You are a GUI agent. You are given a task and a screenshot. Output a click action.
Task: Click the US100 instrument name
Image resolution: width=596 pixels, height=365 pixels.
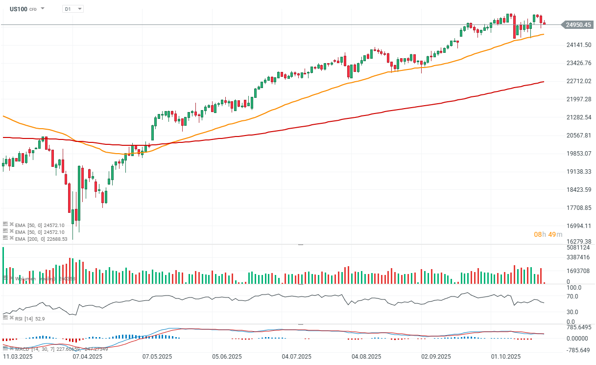pos(18,9)
